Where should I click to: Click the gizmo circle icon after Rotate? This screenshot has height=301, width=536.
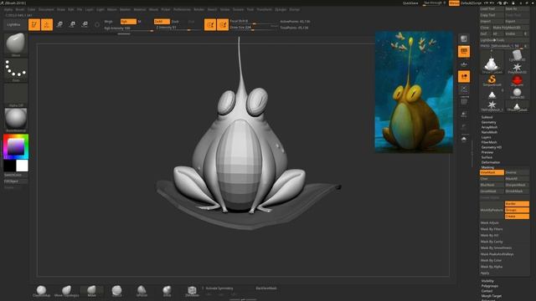point(97,24)
